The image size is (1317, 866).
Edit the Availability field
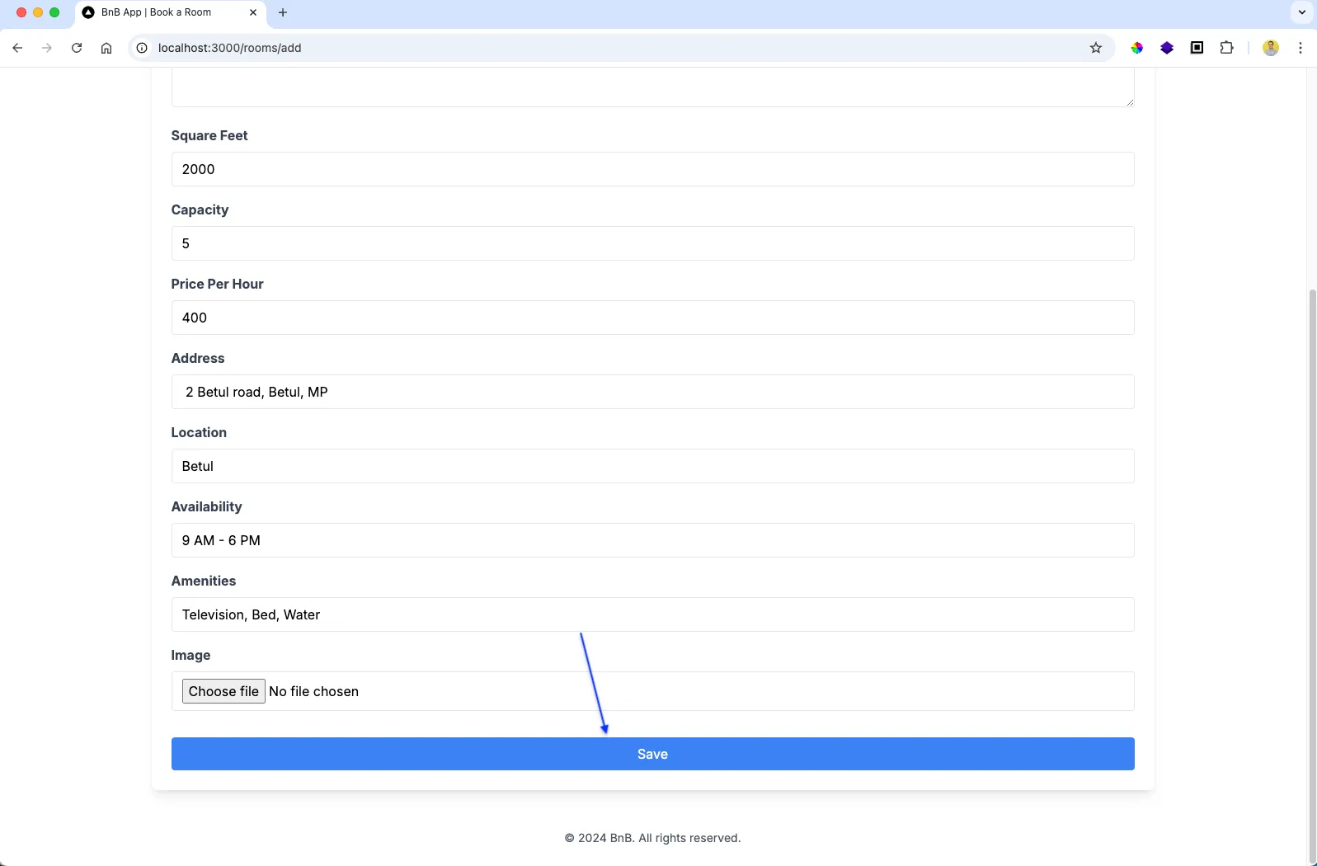coord(652,540)
